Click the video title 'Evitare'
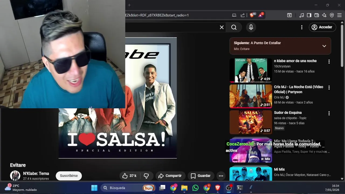Image resolution: width=345 pixels, height=194 pixels. tap(18, 165)
